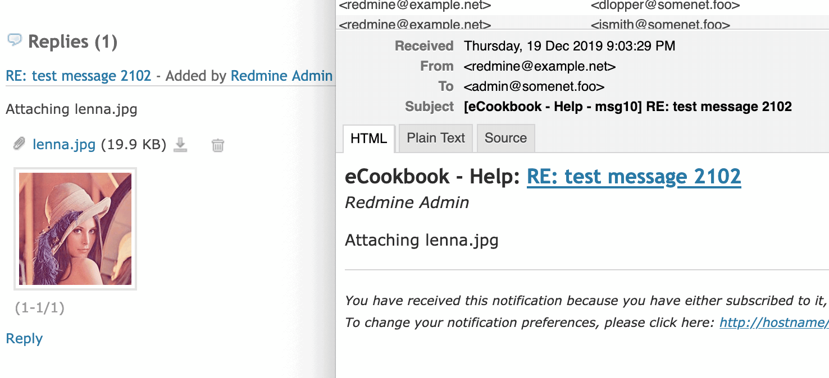Open the large email heading message link

[x=634, y=177]
